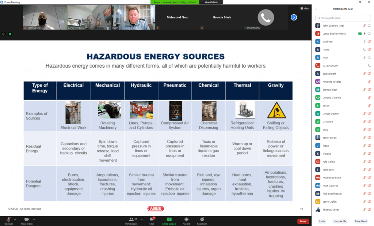Open the Chat with unread badge
This screenshot has height=226, width=374.
[x=152, y=221]
